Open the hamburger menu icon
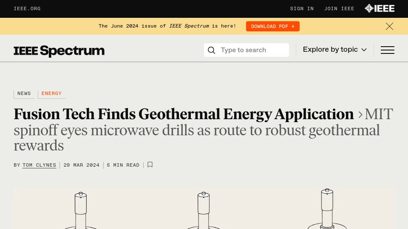Image resolution: width=408 pixels, height=229 pixels. coord(388,50)
